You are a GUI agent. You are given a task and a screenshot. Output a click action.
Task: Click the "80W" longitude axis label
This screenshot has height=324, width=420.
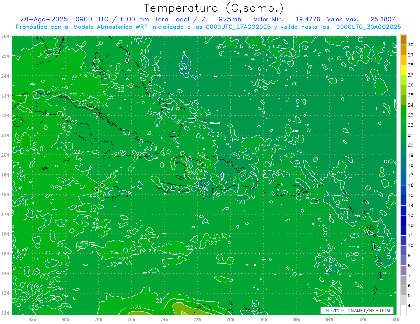65,319
